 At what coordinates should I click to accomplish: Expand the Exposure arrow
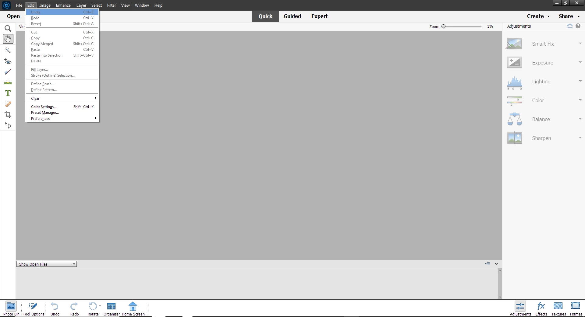click(x=580, y=62)
